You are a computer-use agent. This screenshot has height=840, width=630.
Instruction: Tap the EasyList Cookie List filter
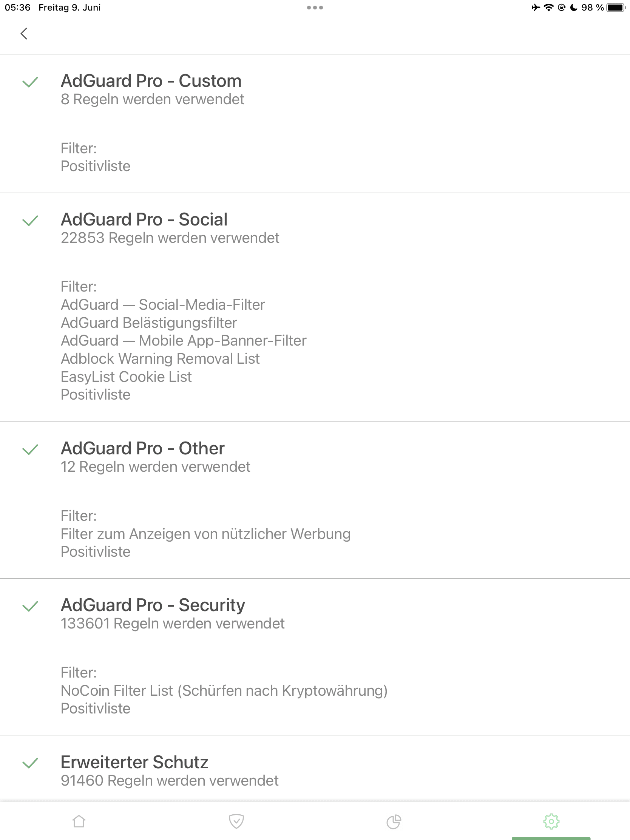[126, 377]
